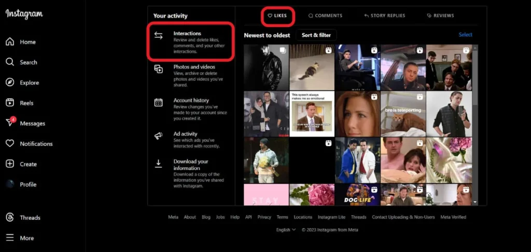Click the Locations footer link

[x=303, y=217]
